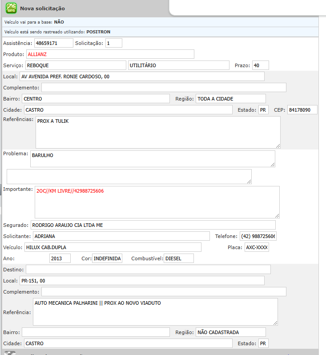Screen dimensions: 326x355
Task: Click the Veículo field with HILUX CAB.DUPLA
Action: click(113, 247)
